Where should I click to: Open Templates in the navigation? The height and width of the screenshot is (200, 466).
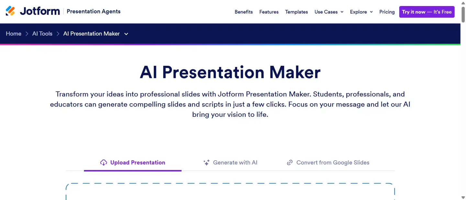click(296, 12)
